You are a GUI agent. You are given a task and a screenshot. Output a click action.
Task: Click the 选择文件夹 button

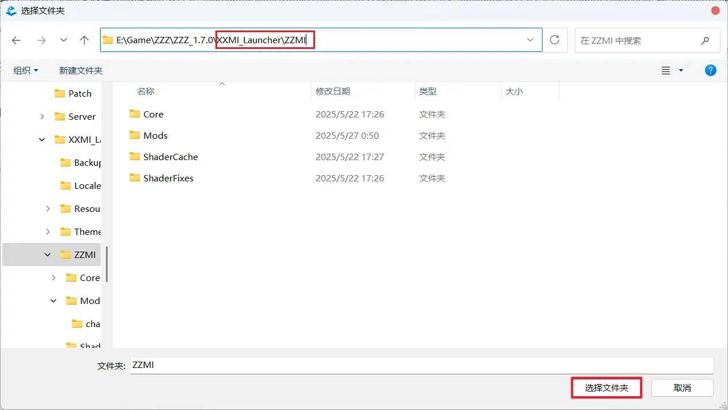[x=606, y=388]
